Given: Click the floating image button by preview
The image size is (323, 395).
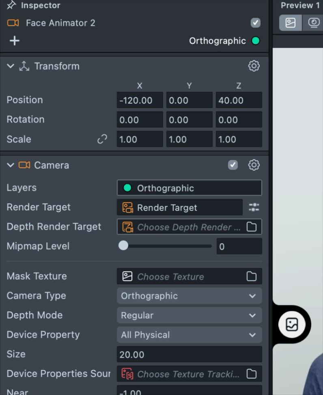Looking at the screenshot, I should [292, 324].
